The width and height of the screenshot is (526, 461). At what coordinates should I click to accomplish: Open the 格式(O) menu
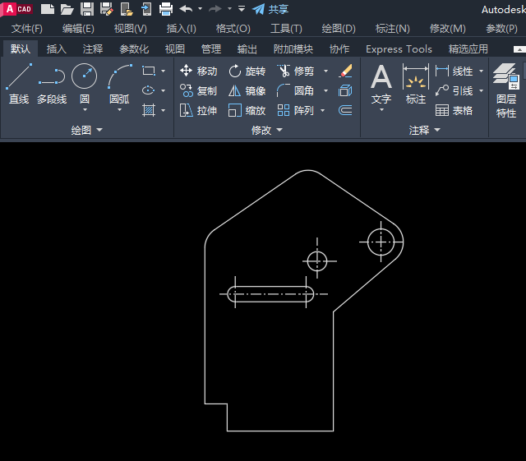tap(233, 29)
